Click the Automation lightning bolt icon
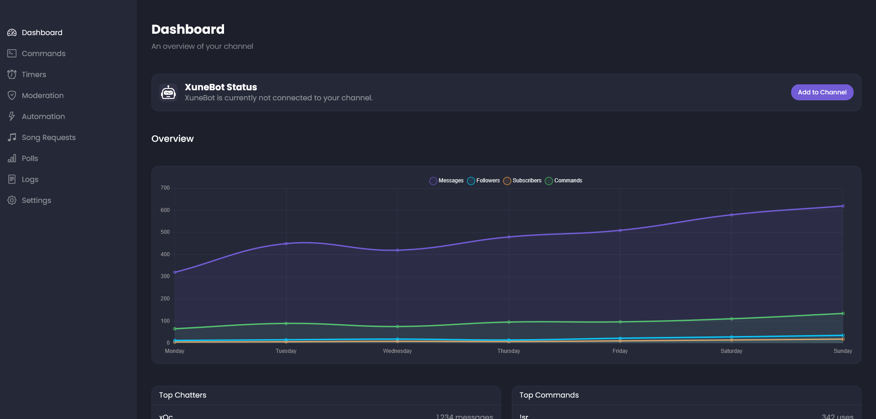Image resolution: width=876 pixels, height=419 pixels. coord(12,116)
